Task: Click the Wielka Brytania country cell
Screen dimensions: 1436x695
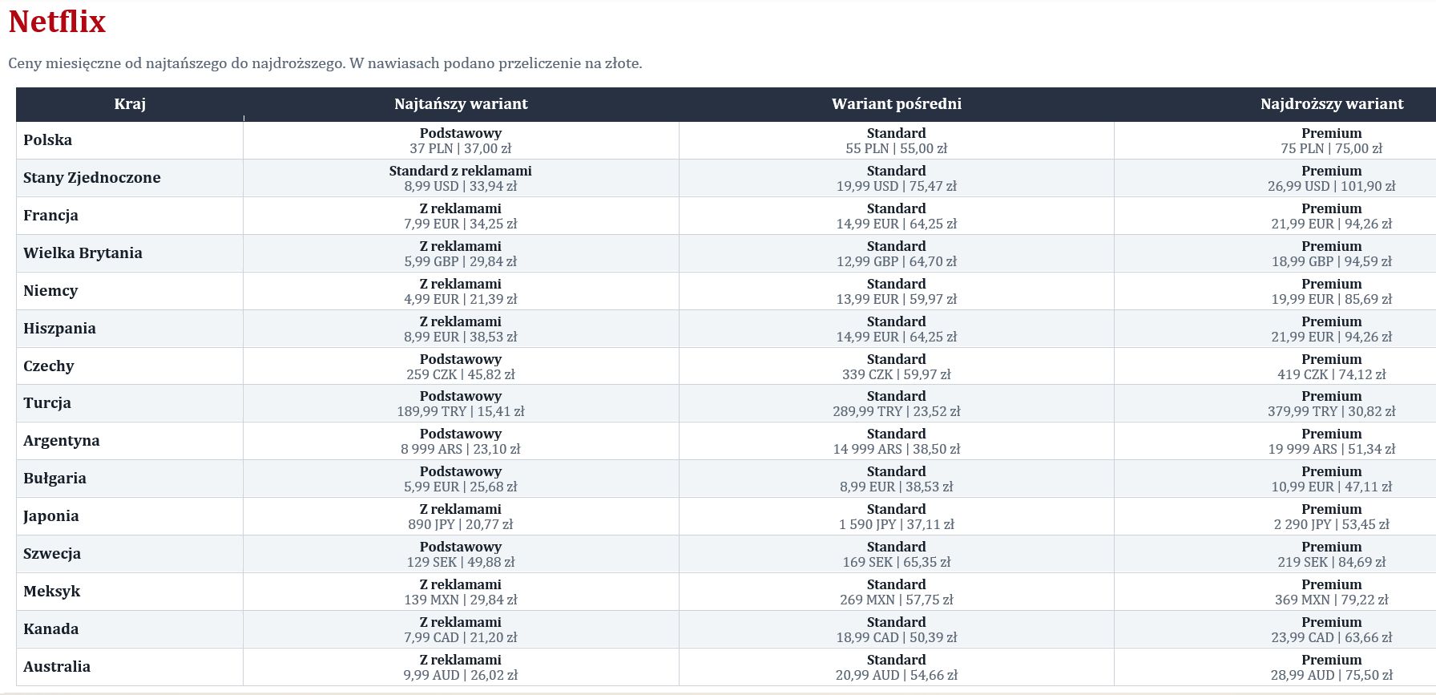Action: (x=130, y=253)
